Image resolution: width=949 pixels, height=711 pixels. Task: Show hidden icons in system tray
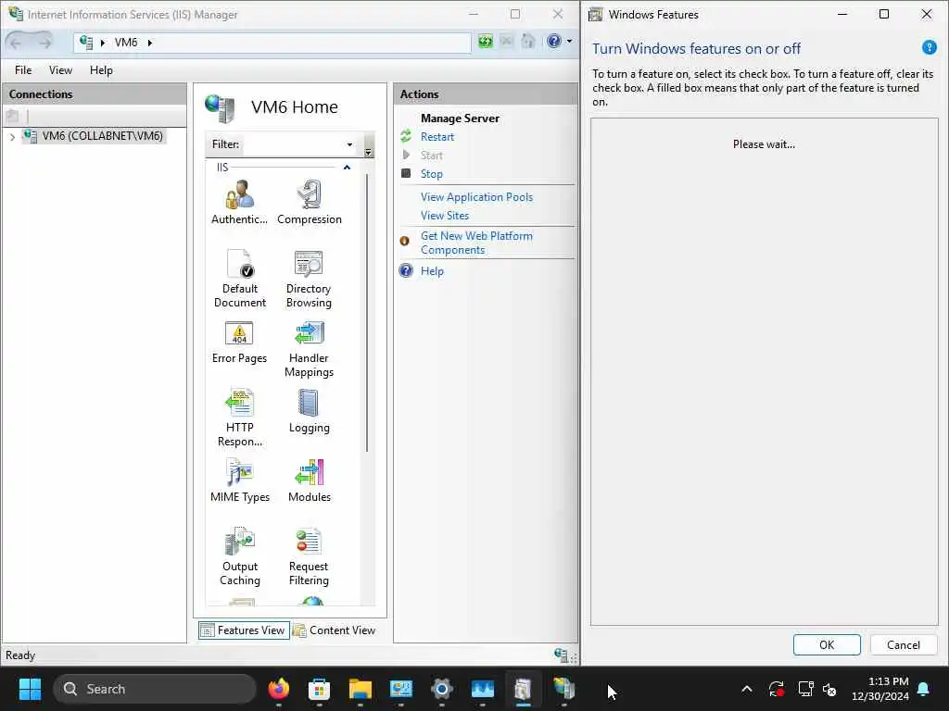pos(747,689)
